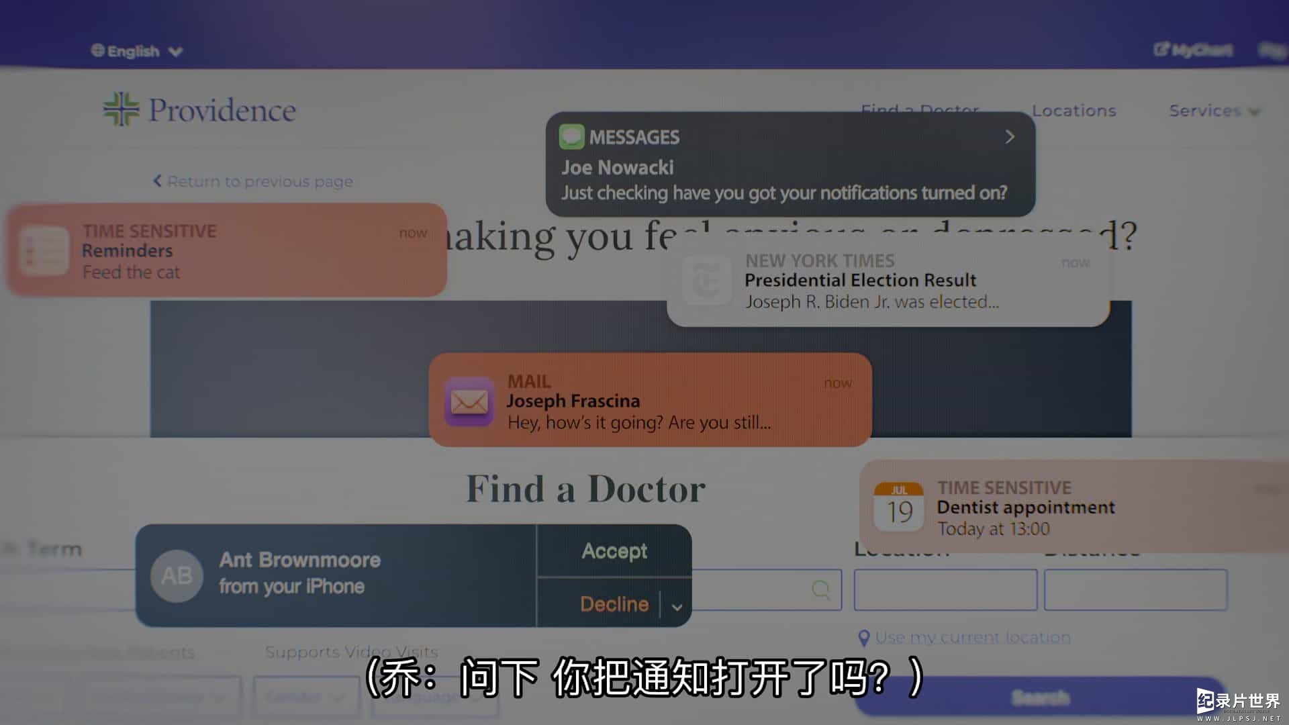This screenshot has width=1289, height=725.
Task: Expand the English language dropdown
Action: point(137,48)
